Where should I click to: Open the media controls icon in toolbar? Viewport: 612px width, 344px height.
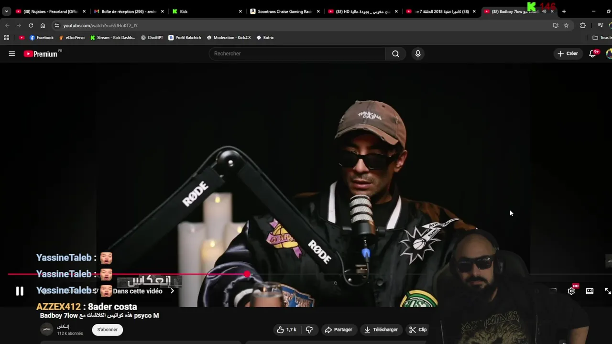(x=601, y=25)
